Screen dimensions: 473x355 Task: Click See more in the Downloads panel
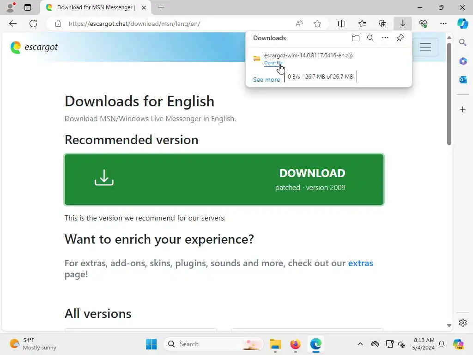pos(267,80)
